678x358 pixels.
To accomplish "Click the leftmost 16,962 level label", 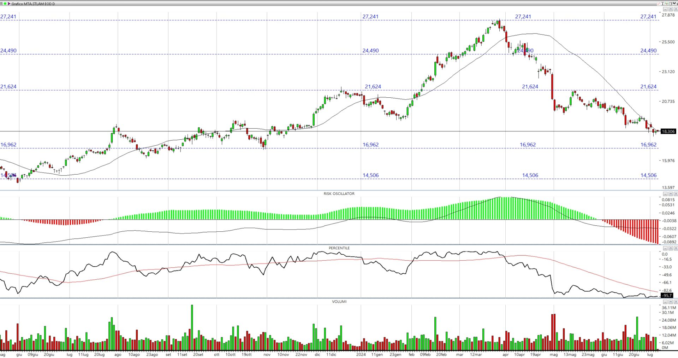I will pyautogui.click(x=8, y=145).
